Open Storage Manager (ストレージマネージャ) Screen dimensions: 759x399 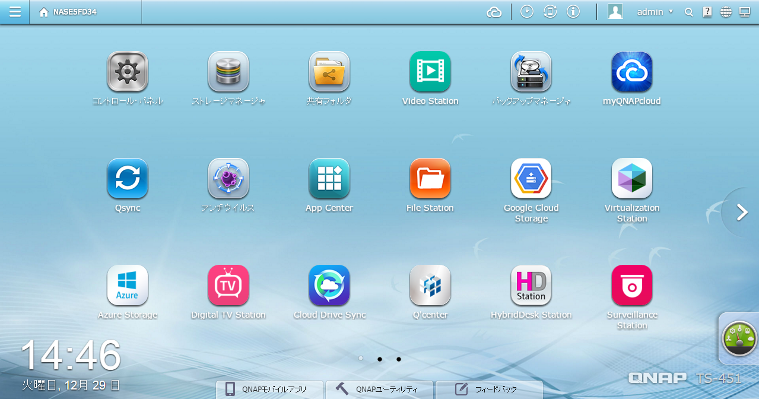click(x=228, y=71)
